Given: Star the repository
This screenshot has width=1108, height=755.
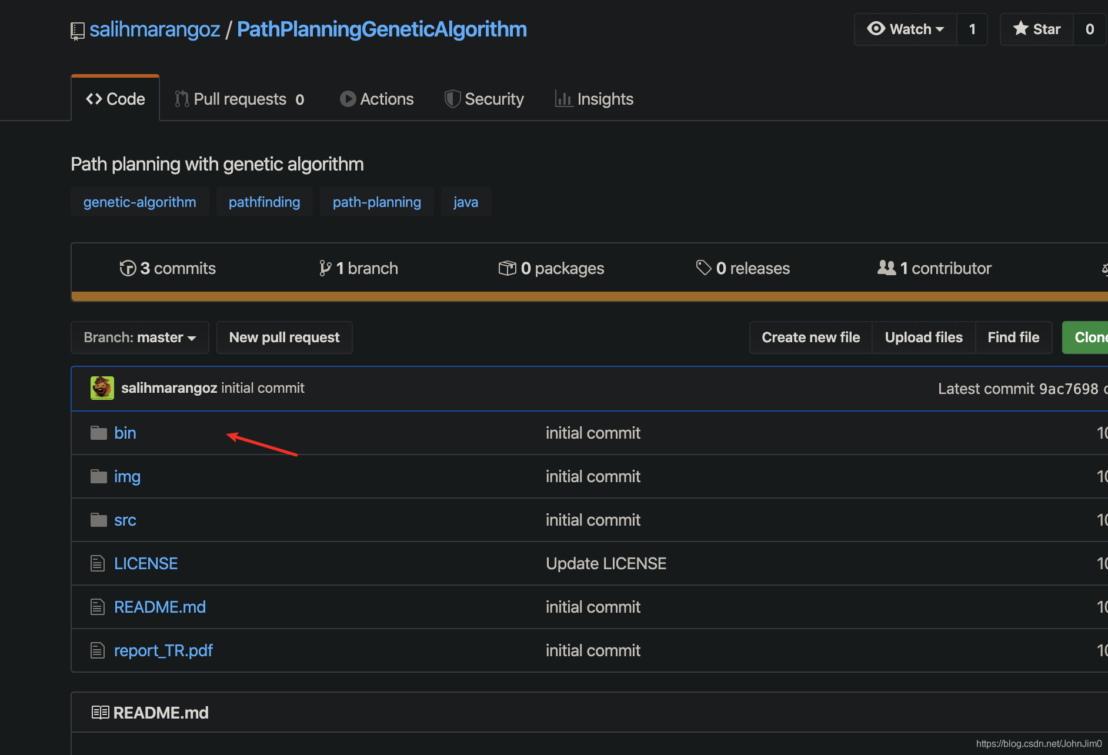Looking at the screenshot, I should pyautogui.click(x=1037, y=29).
